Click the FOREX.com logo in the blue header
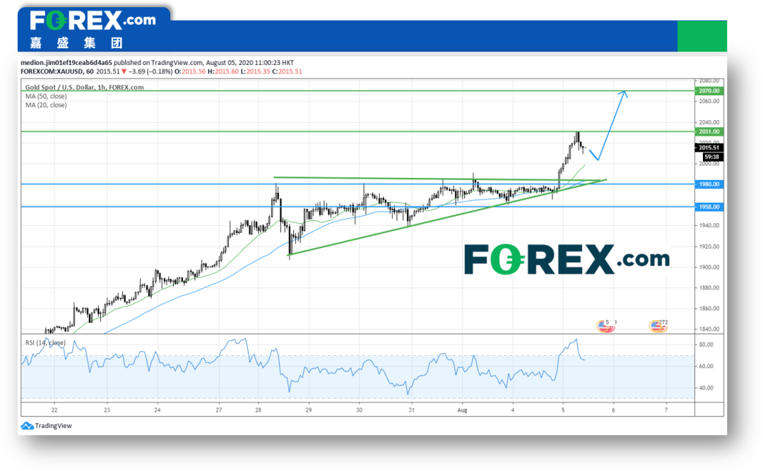Viewport: 763px width, 471px height. tap(93, 21)
